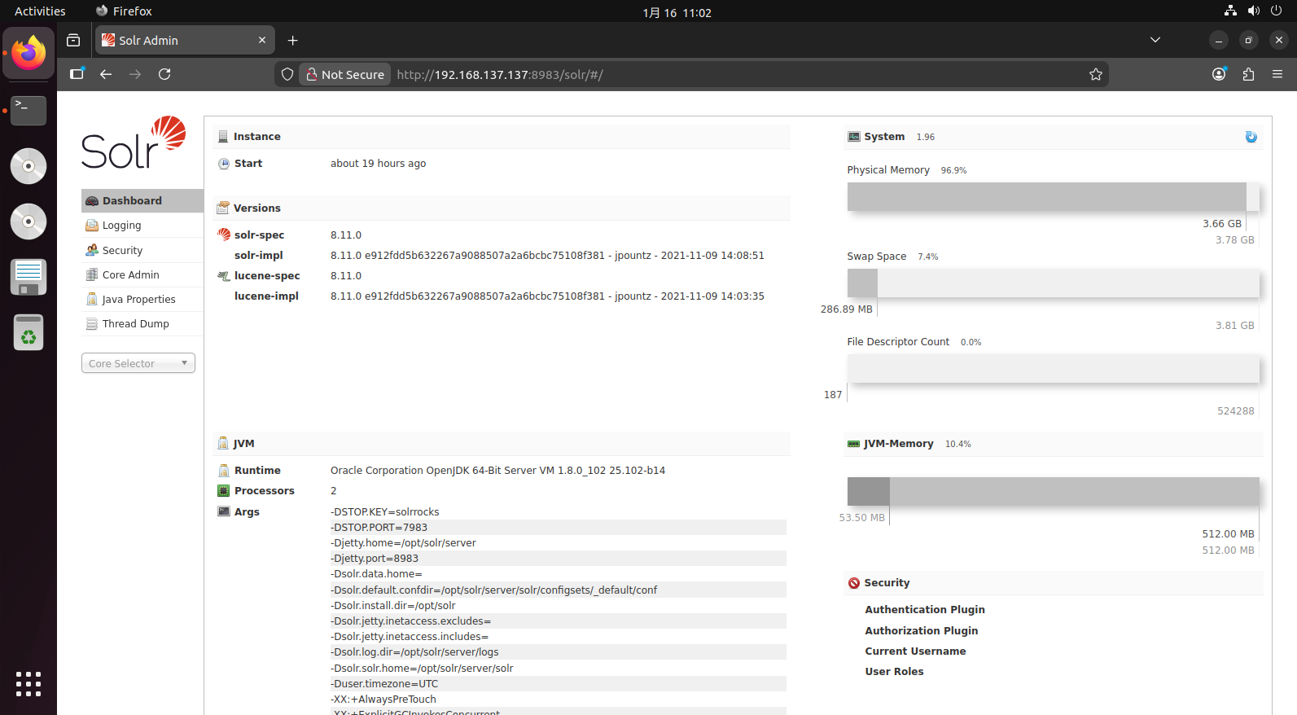Click the -Duser.timezone=UTC argument row
Screen dimensions: 1297x715
click(558, 684)
